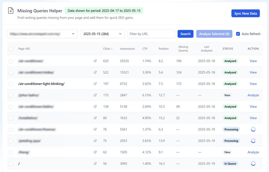Viewport: 269px width, 172px height.
Task: Open external link for the 620 clicks row
Action: 95,61
